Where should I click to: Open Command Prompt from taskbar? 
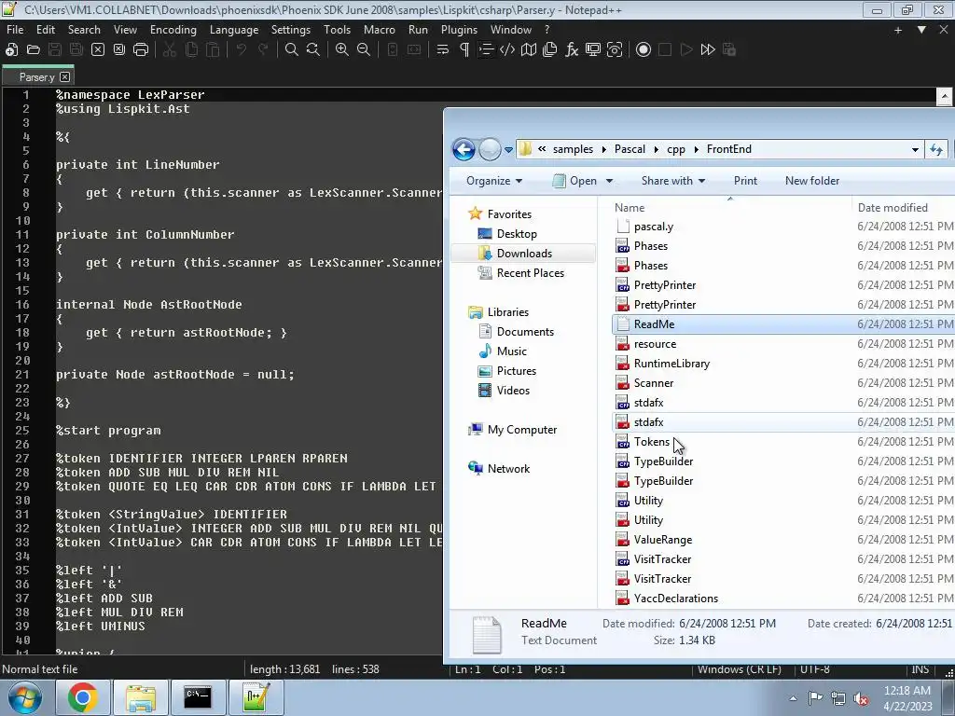[198, 697]
